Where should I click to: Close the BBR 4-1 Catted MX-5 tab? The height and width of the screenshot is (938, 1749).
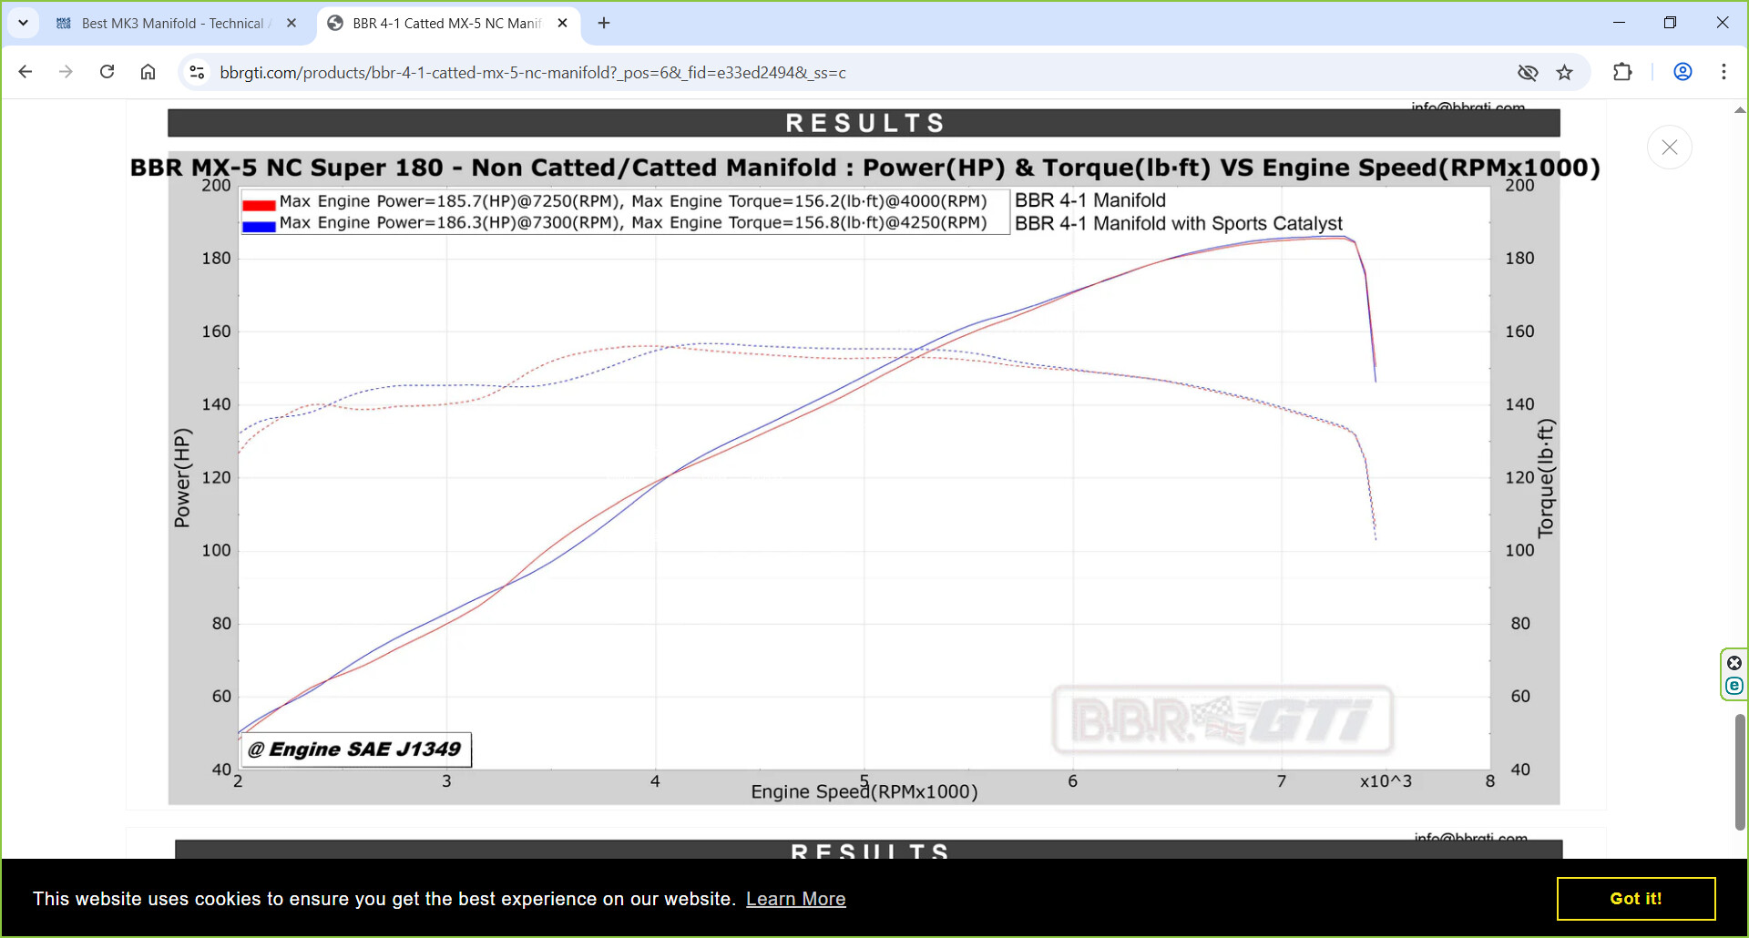click(x=563, y=24)
